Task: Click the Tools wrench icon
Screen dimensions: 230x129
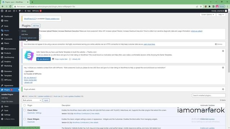Action: click(x=2, y=111)
